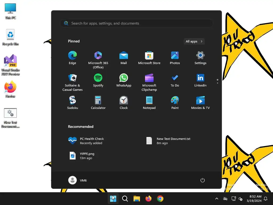
Task: Open the Mail app
Action: click(124, 58)
